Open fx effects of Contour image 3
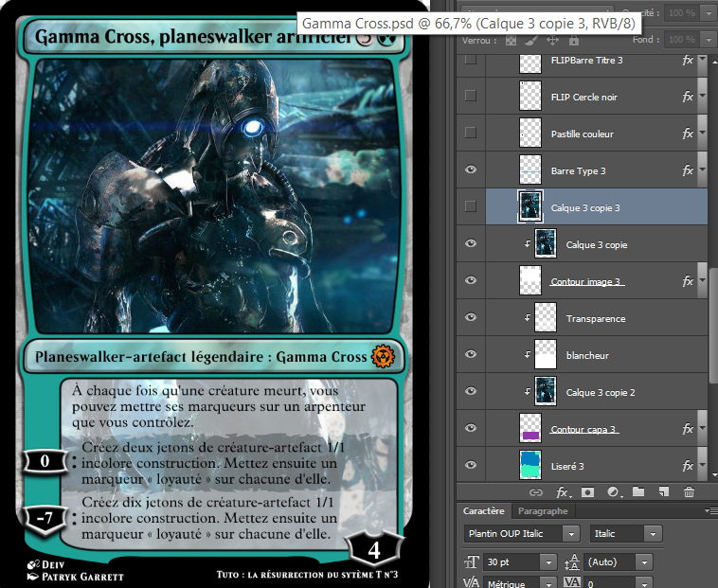This screenshot has height=588, width=718. (688, 281)
